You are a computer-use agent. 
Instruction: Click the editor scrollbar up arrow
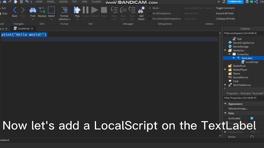[x=220, y=33]
